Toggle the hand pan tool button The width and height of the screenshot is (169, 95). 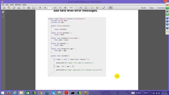[x=111, y=8]
